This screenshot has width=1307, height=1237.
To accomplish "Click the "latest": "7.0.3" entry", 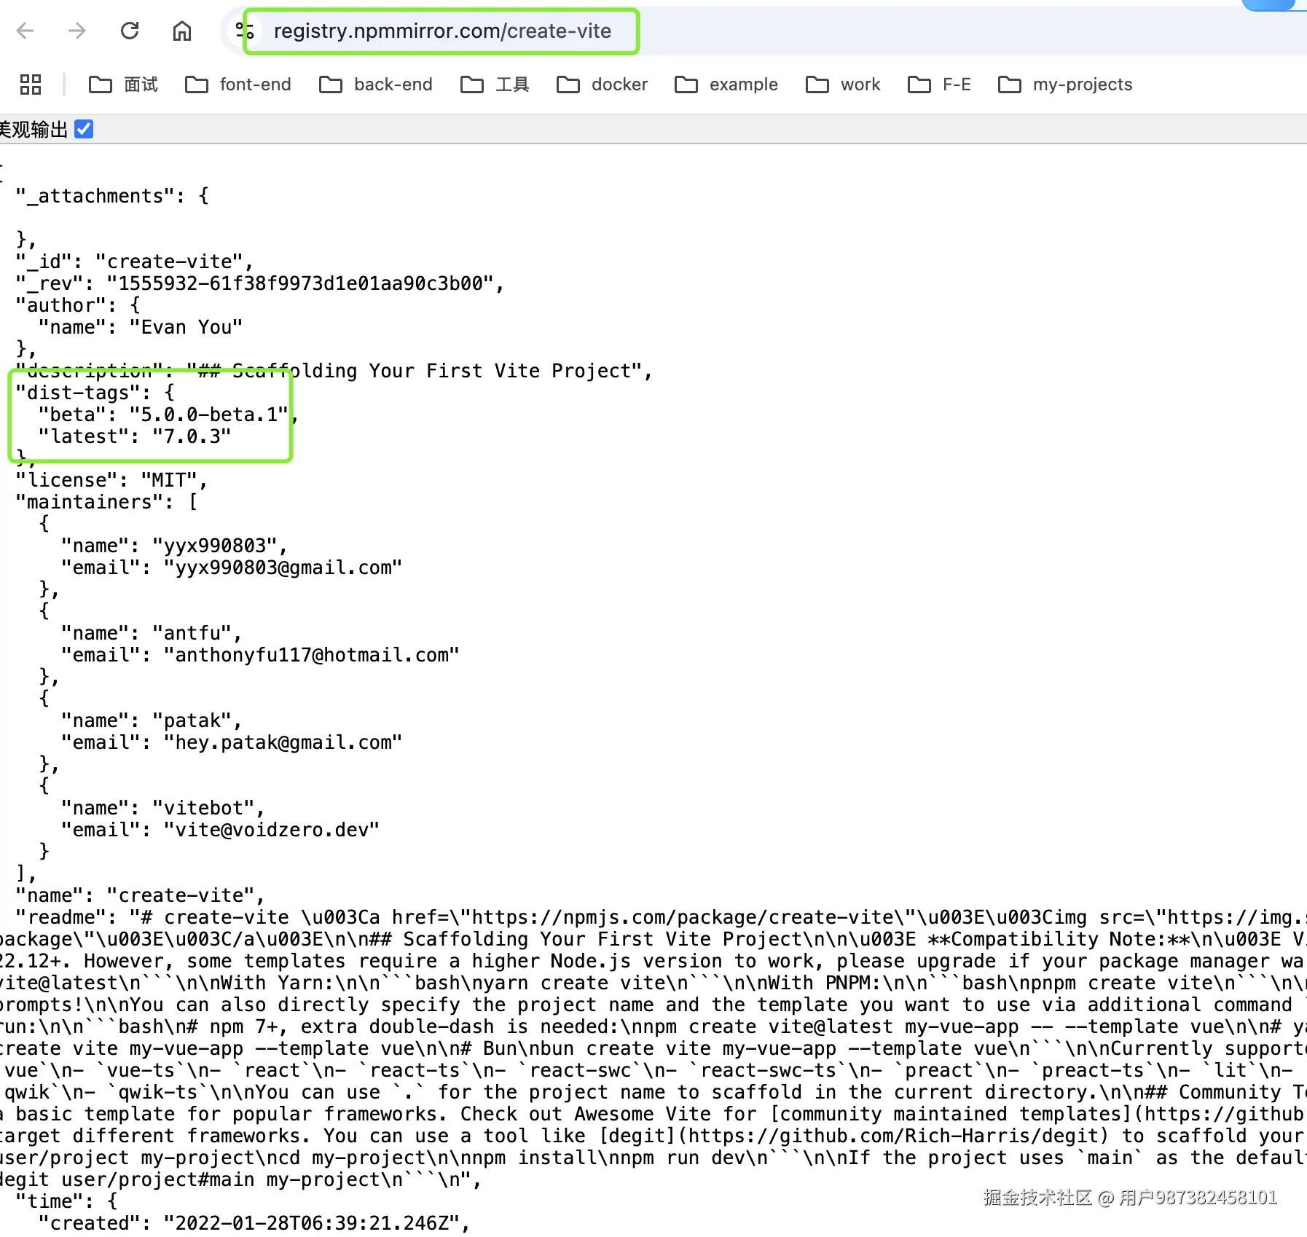I will (135, 436).
